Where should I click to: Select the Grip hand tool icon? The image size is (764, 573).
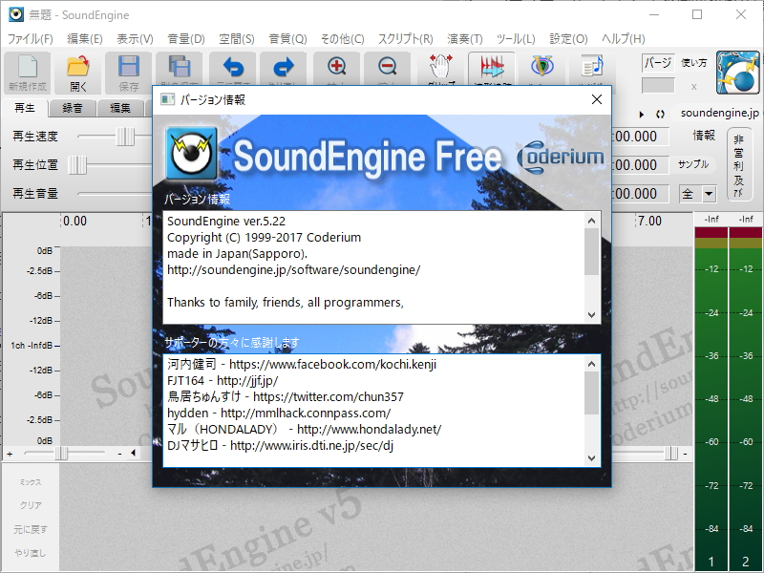click(x=441, y=68)
